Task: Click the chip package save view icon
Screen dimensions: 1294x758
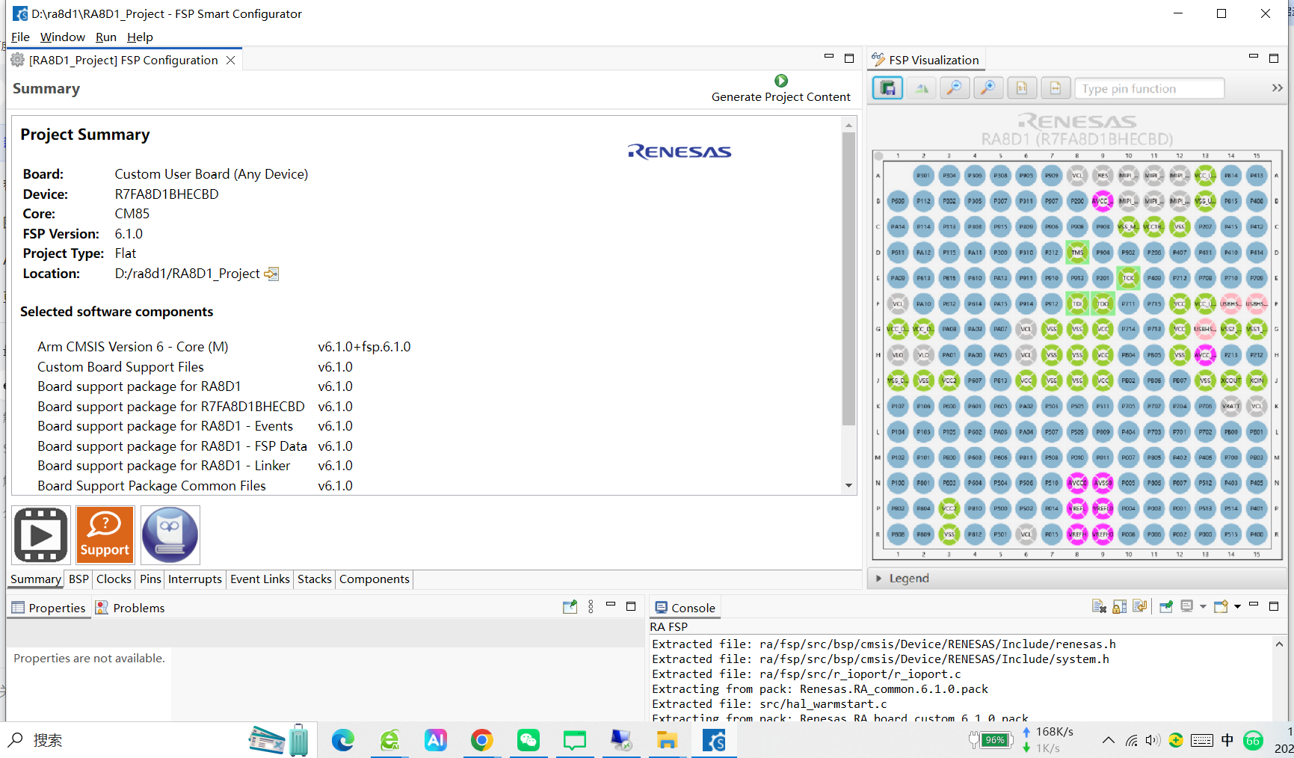Action: coord(887,88)
